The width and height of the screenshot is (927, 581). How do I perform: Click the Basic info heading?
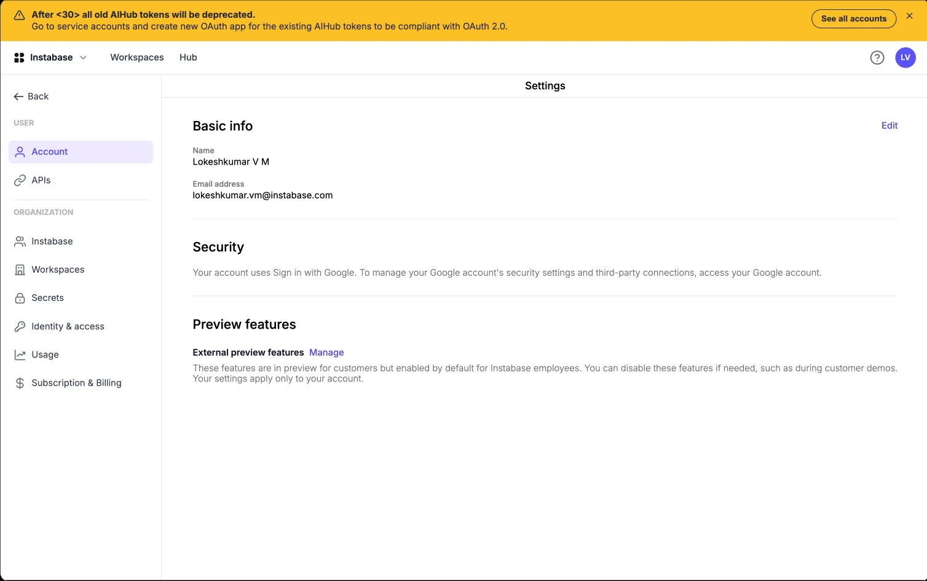click(x=223, y=126)
